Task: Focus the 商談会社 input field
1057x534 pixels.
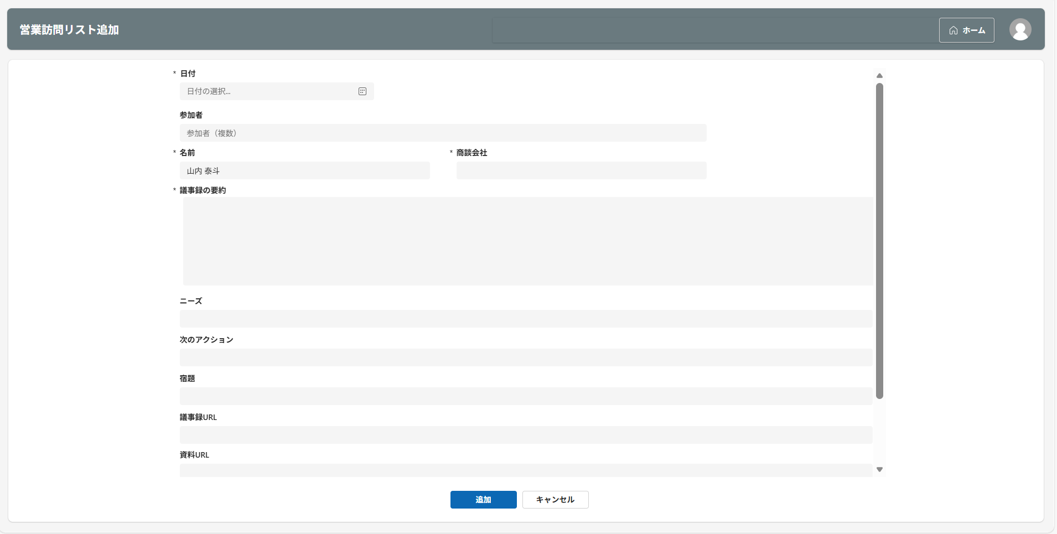Action: click(581, 170)
